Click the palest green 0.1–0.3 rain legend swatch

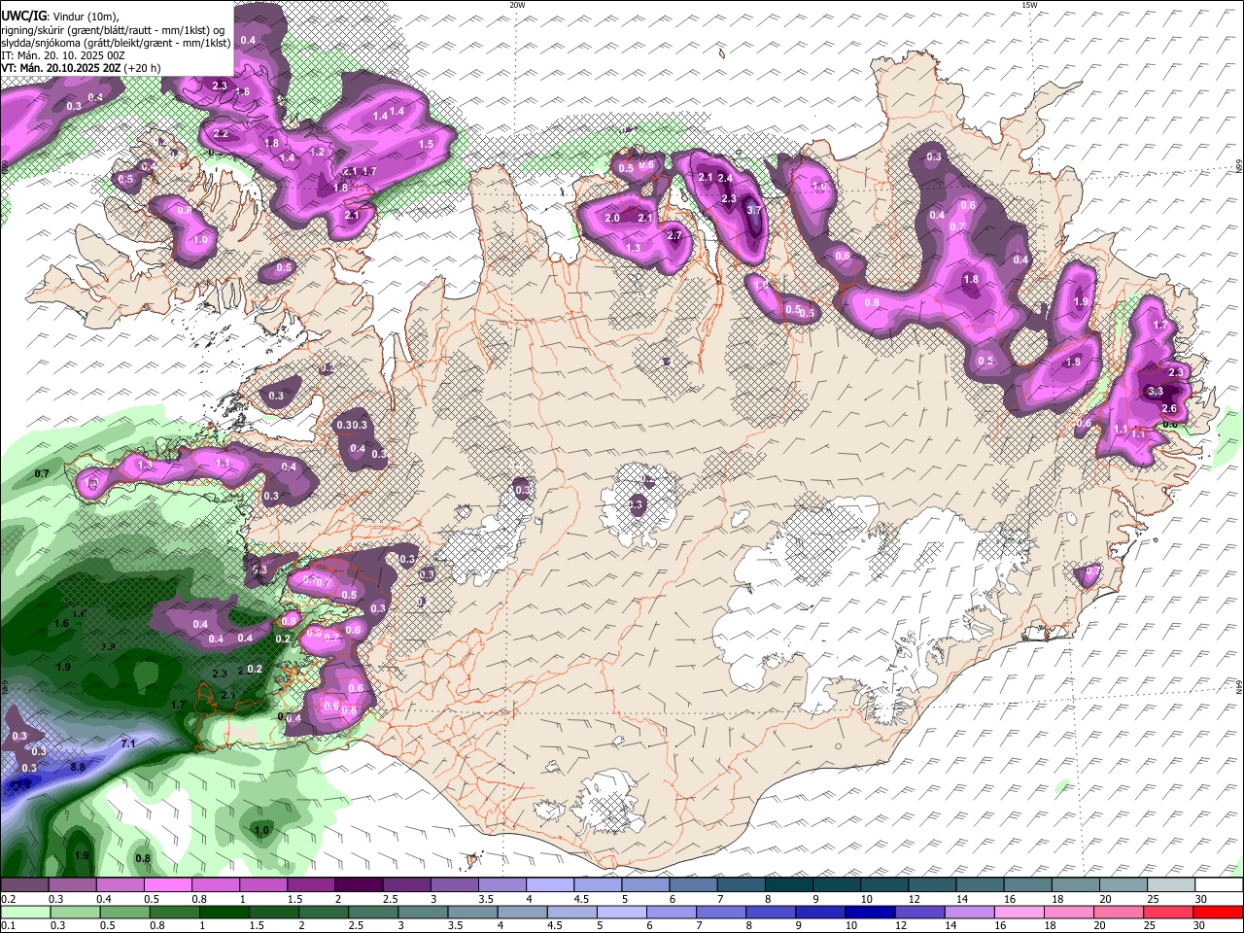tap(24, 912)
